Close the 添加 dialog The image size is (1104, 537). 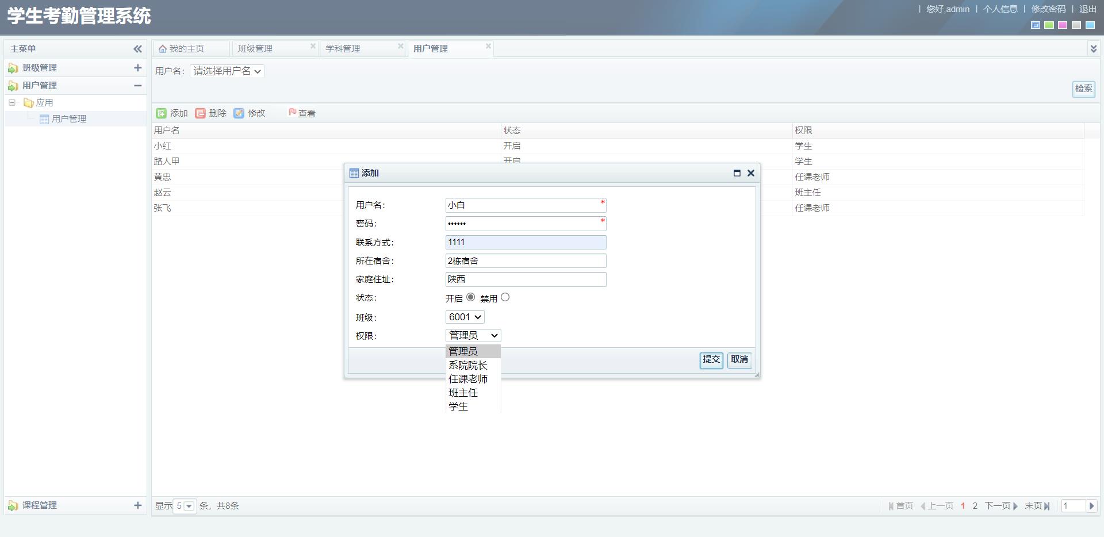(750, 173)
